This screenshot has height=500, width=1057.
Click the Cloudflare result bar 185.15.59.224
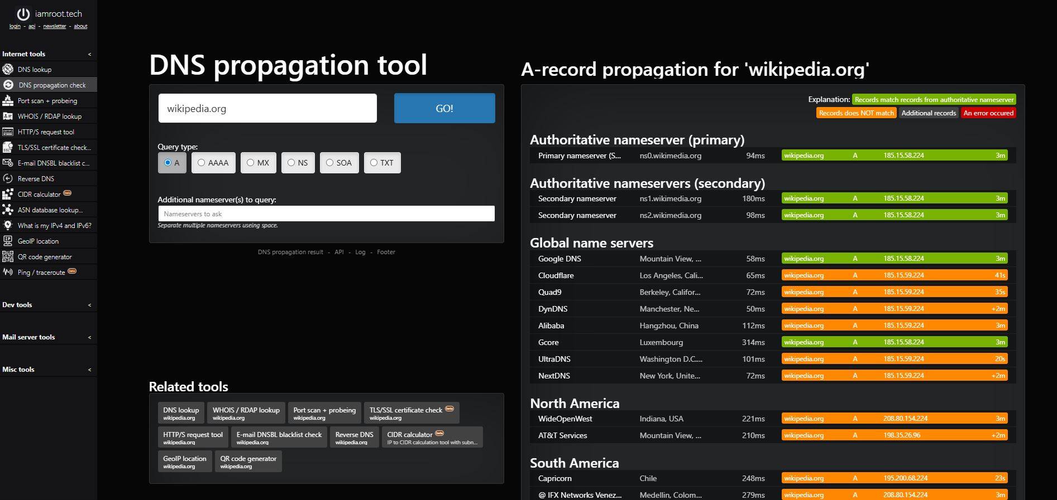(895, 275)
